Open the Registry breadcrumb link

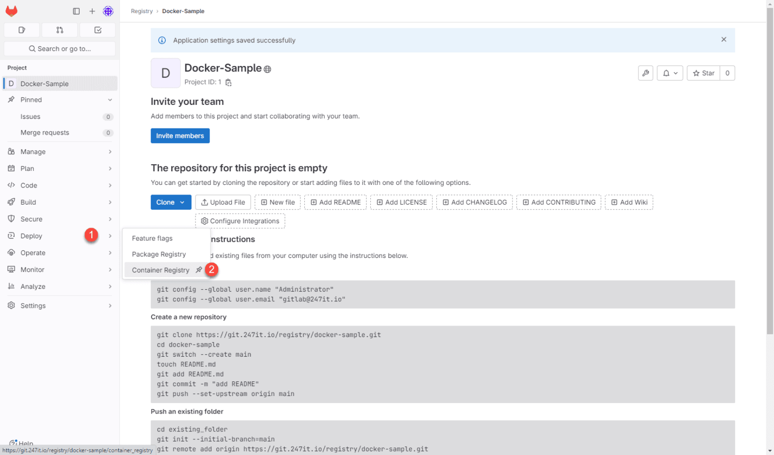pos(142,11)
